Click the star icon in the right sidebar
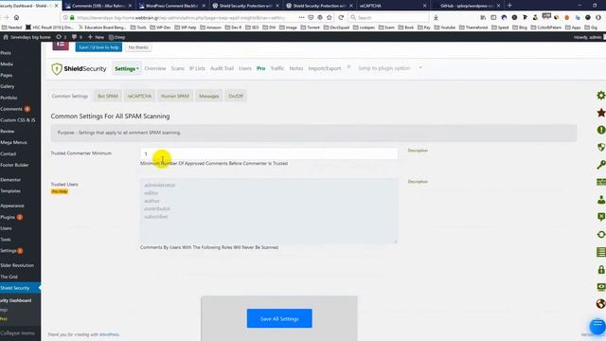This screenshot has width=606, height=341. pyautogui.click(x=601, y=113)
